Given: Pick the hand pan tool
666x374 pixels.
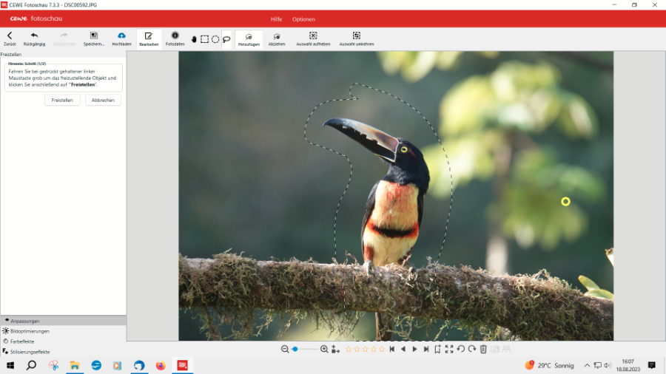Looking at the screenshot, I should pos(194,39).
